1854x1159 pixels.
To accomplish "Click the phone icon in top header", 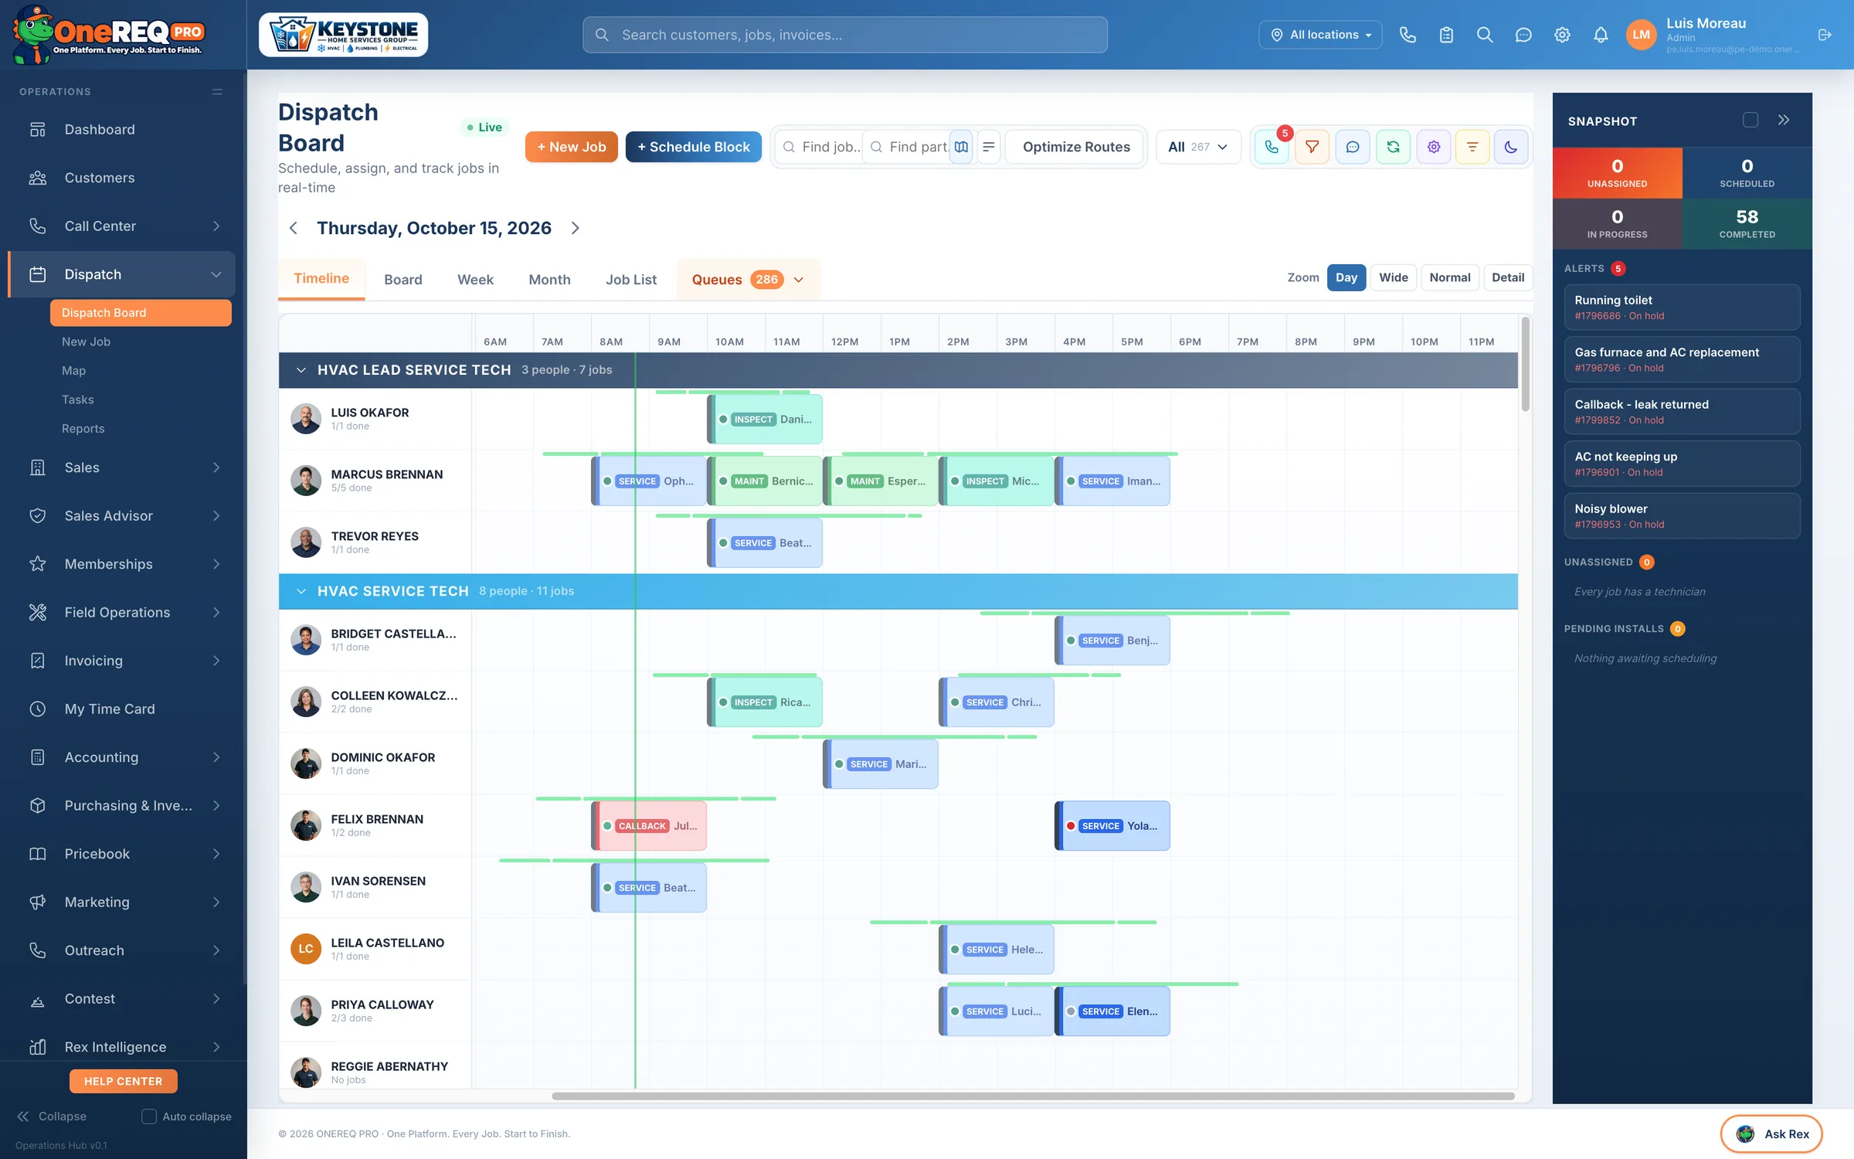I will pos(1407,35).
